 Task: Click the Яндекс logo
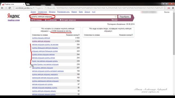(x=13, y=16)
